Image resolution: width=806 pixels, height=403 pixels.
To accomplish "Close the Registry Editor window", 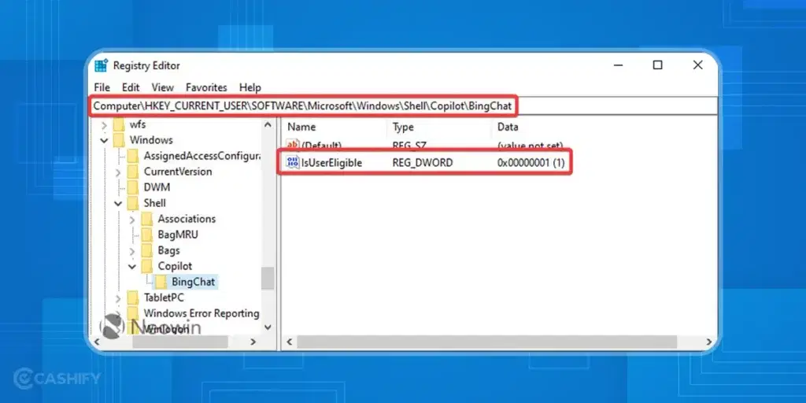I will pos(697,65).
